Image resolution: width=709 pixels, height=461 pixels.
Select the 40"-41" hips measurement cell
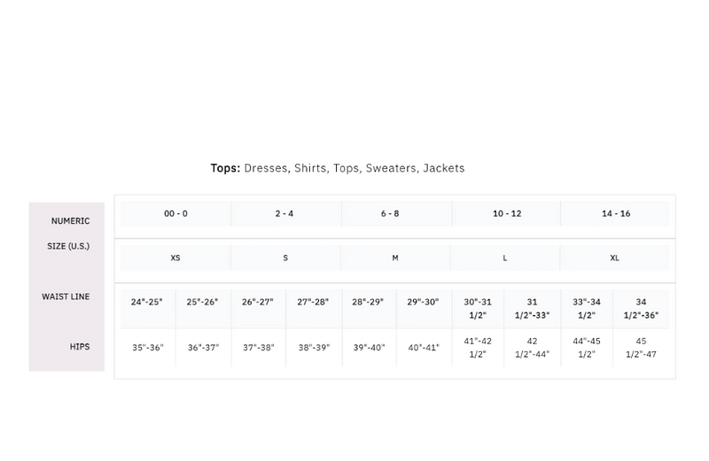pyautogui.click(x=423, y=348)
